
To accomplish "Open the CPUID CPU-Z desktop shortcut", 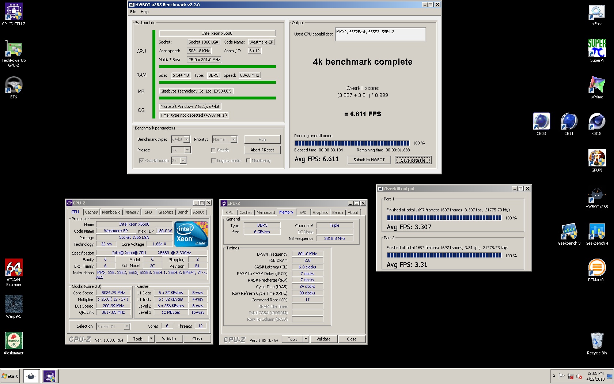I will tap(14, 15).
